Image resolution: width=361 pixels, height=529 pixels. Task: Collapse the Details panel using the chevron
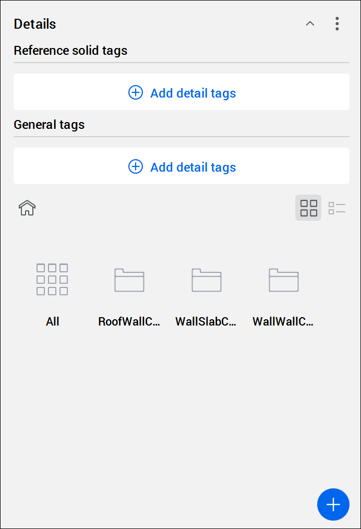(310, 23)
